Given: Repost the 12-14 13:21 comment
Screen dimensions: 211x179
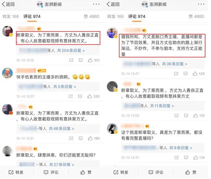Looking at the screenshot, I should (x=71, y=138).
